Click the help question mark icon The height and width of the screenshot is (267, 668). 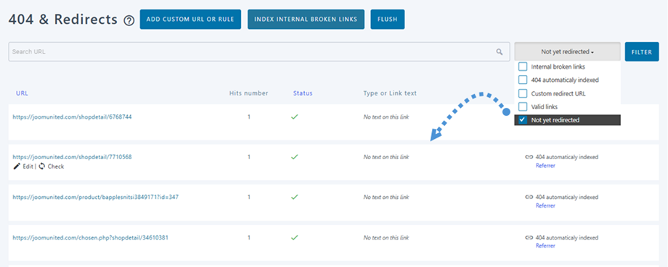129,20
